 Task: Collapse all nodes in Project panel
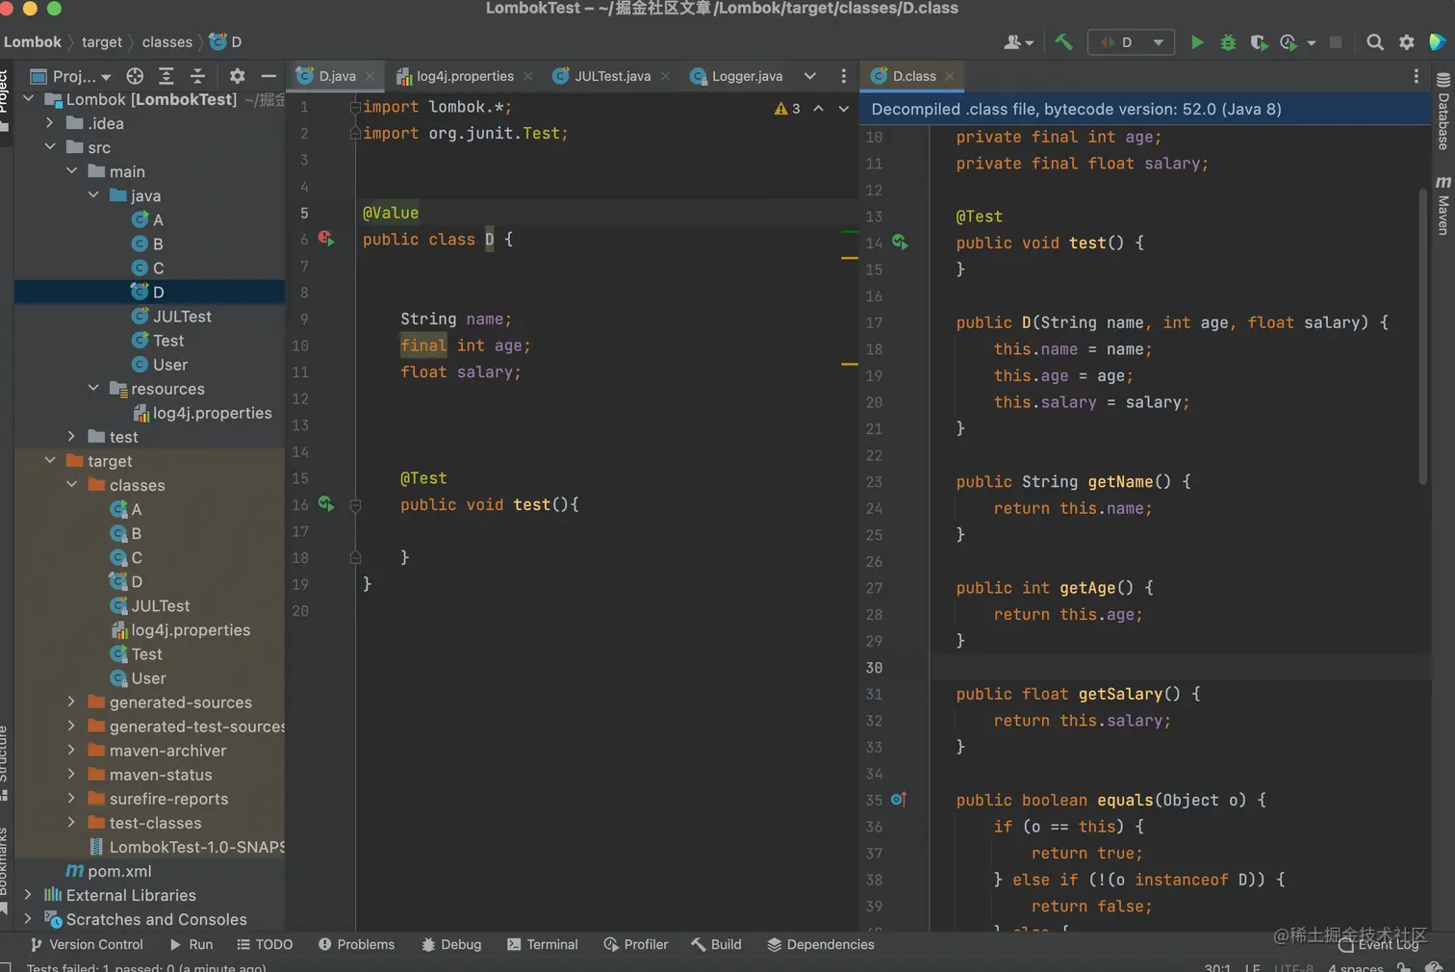click(197, 76)
